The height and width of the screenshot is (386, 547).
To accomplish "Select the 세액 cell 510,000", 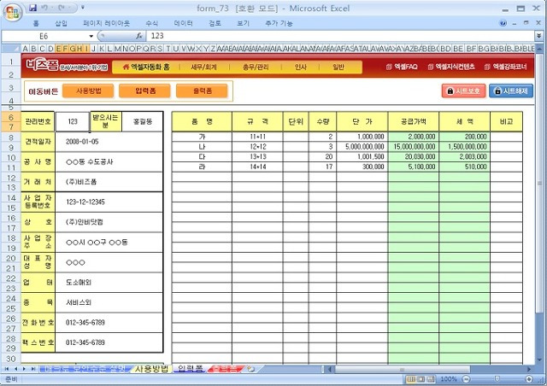I will click(465, 167).
